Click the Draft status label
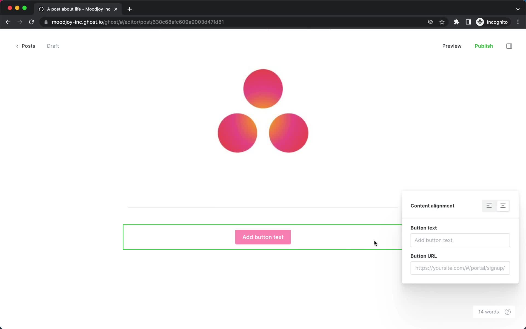The width and height of the screenshot is (526, 329). pyautogui.click(x=53, y=46)
